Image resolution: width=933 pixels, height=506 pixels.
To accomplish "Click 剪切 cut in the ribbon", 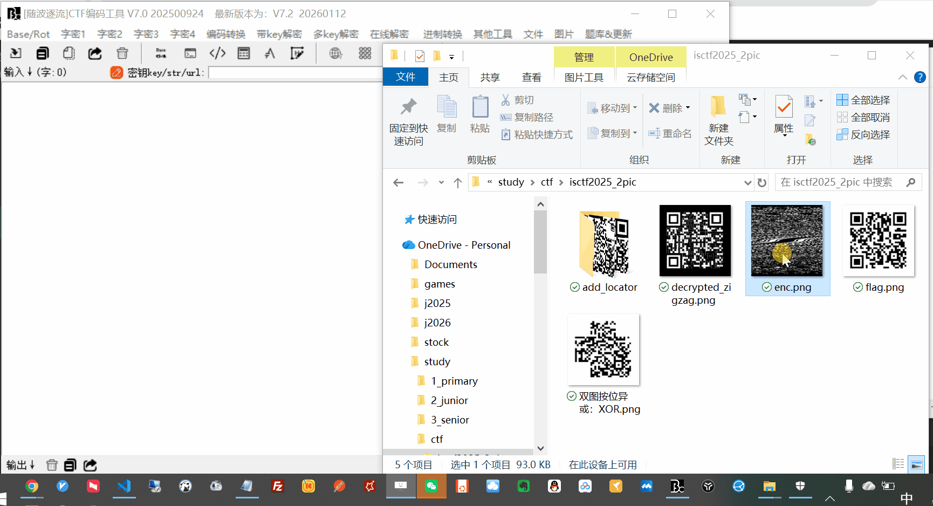I will [517, 100].
